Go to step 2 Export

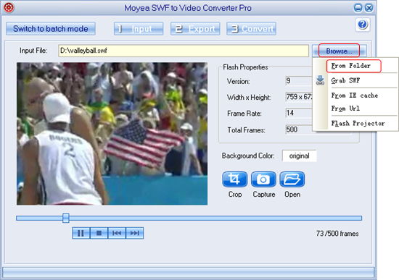[195, 28]
